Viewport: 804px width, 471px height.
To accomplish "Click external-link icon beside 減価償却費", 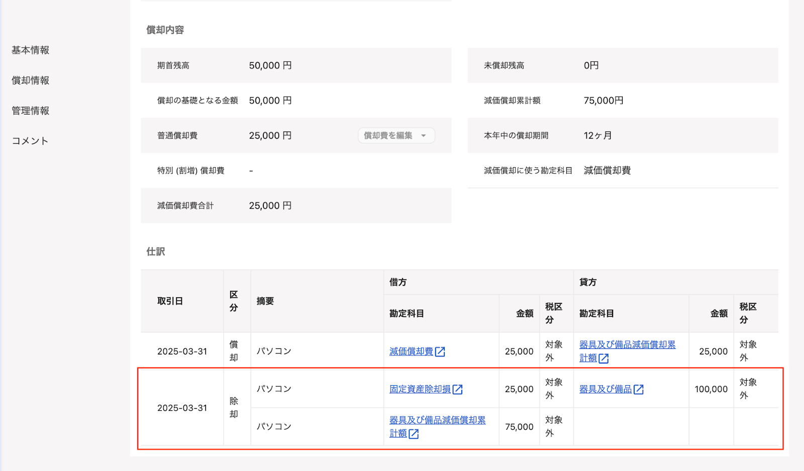I will pos(440,351).
